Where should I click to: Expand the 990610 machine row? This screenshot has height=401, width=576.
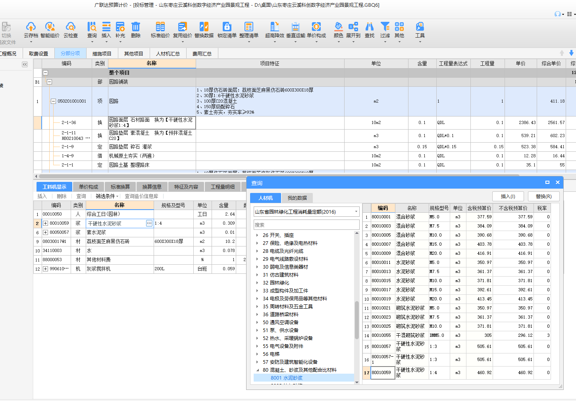point(46,269)
